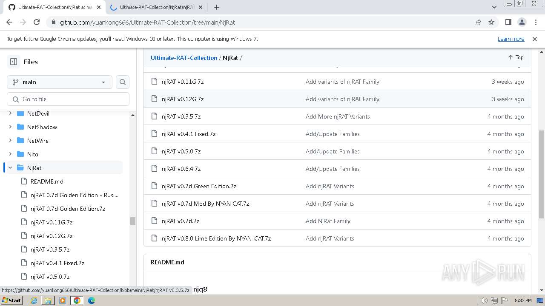Expand the NetWire folder
Image resolution: width=545 pixels, height=306 pixels.
point(10,141)
